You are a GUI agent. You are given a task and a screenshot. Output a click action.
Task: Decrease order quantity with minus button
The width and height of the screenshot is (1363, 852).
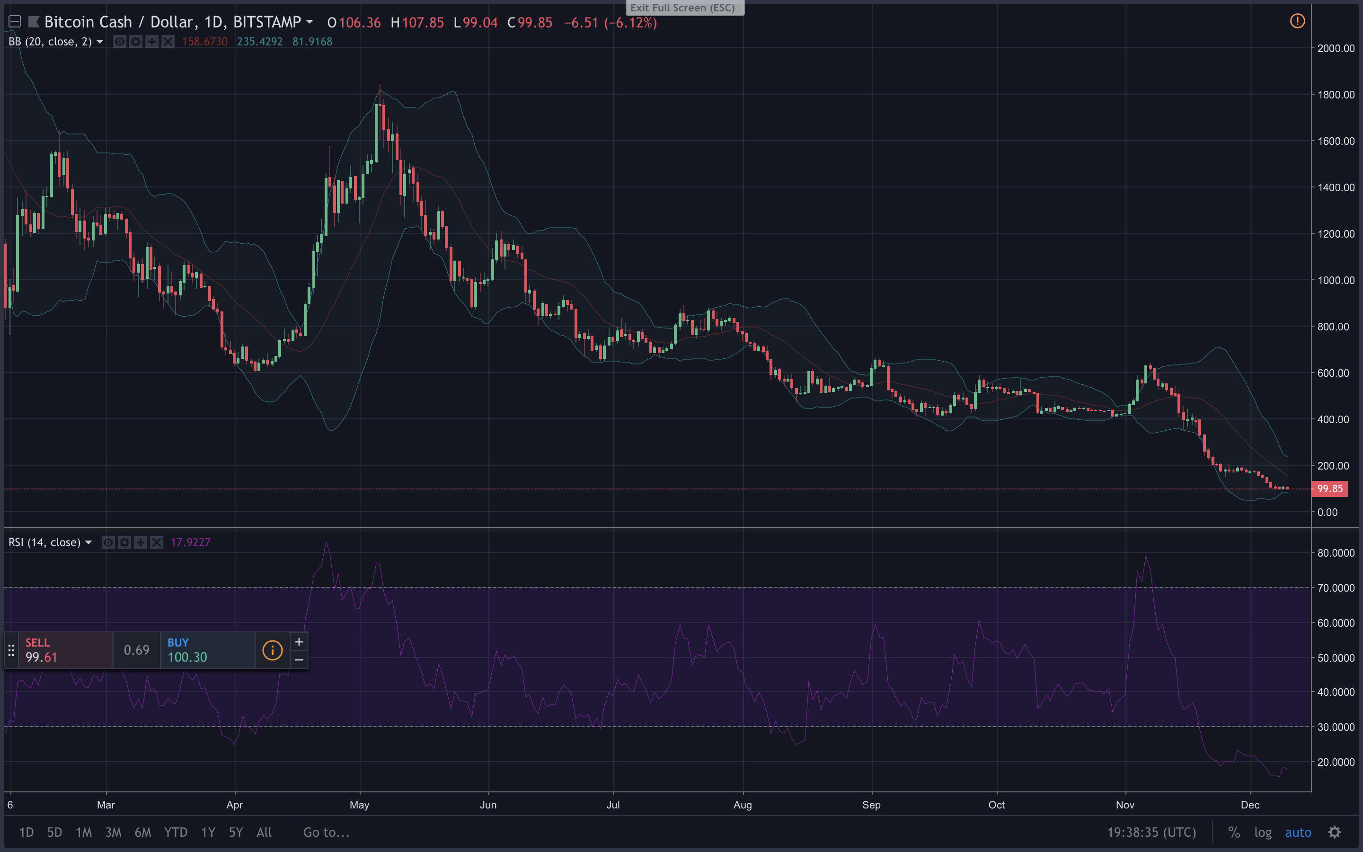[x=299, y=659]
